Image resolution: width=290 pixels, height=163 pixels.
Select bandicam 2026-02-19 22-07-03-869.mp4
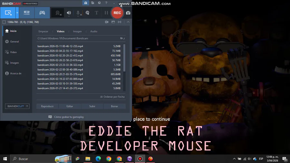79,79
